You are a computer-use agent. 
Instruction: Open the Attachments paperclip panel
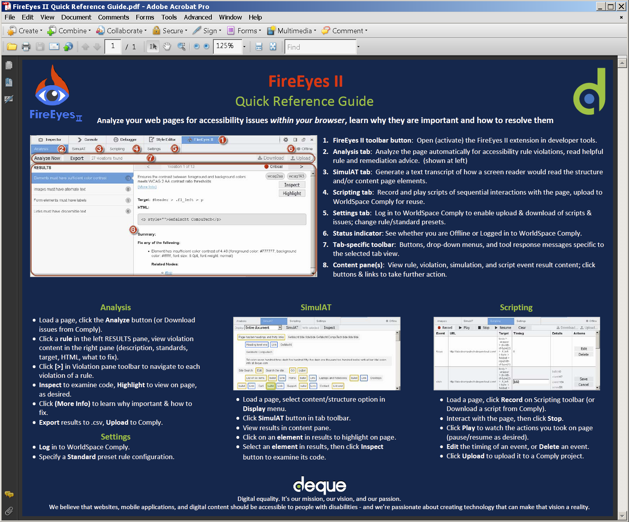point(9,511)
